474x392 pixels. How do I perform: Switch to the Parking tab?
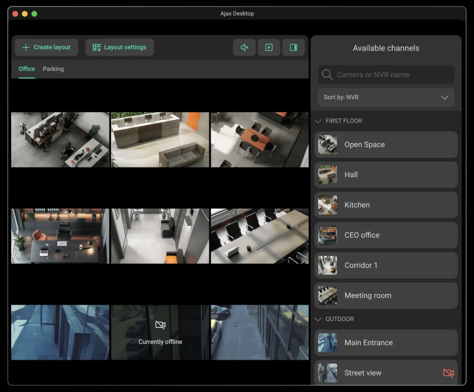tap(53, 69)
